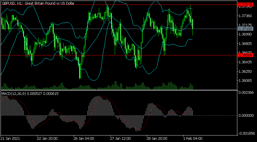Screen dimensions: 257x142
Task: Click the current price label 1.37100
Action: (245, 29)
